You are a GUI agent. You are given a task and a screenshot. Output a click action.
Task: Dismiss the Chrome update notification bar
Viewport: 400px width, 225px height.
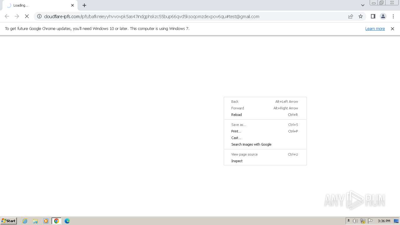pyautogui.click(x=392, y=29)
